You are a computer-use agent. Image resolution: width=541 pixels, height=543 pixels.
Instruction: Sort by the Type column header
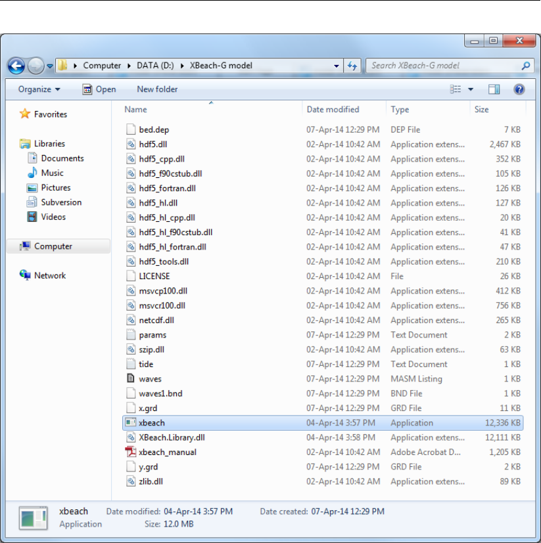tap(400, 110)
